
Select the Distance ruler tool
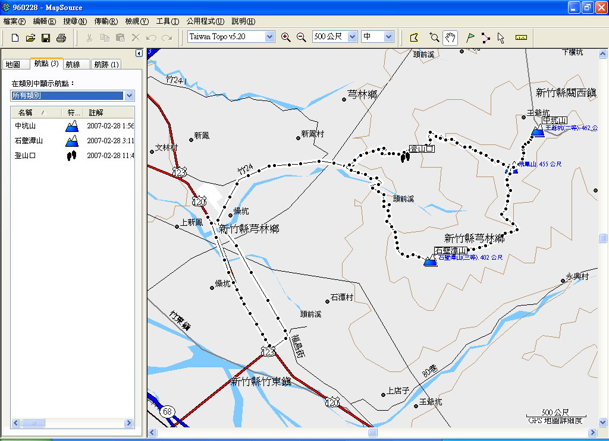[x=521, y=37]
